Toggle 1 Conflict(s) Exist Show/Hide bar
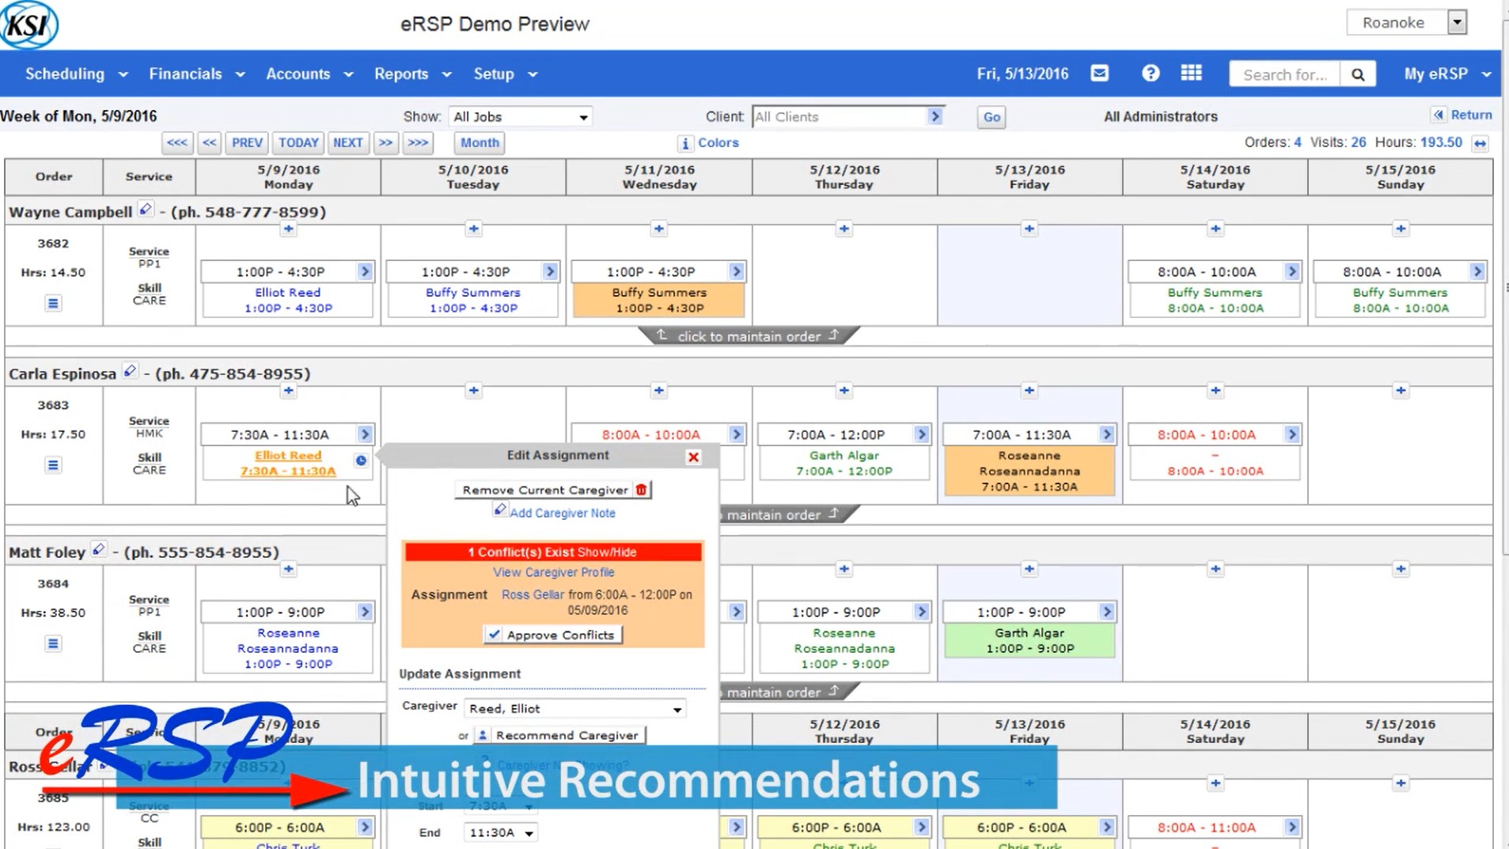 [x=552, y=552]
